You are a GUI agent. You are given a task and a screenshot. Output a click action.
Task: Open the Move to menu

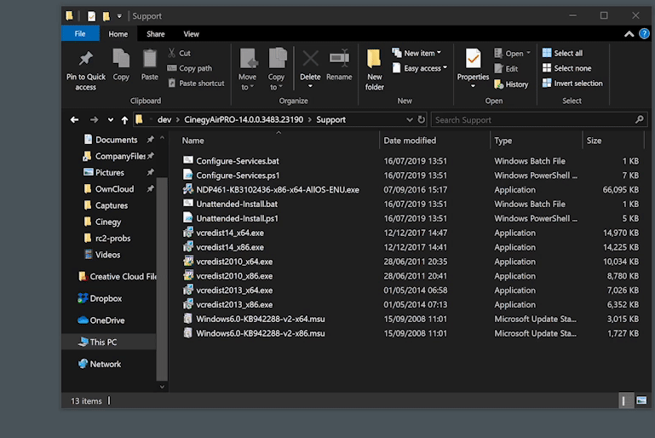248,69
